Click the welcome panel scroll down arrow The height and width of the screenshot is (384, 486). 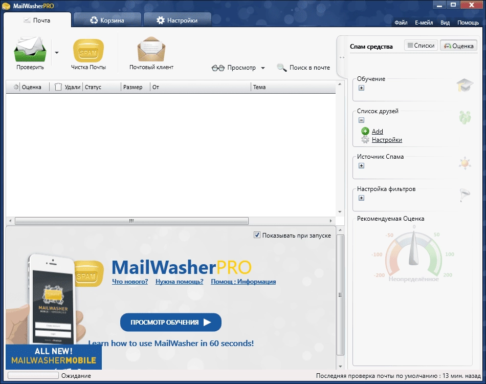tap(340, 366)
